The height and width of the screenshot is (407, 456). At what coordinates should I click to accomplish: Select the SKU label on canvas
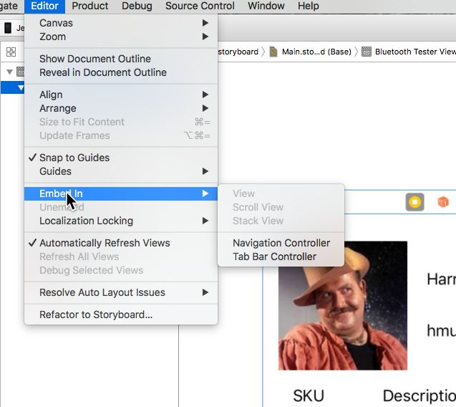pyautogui.click(x=309, y=396)
